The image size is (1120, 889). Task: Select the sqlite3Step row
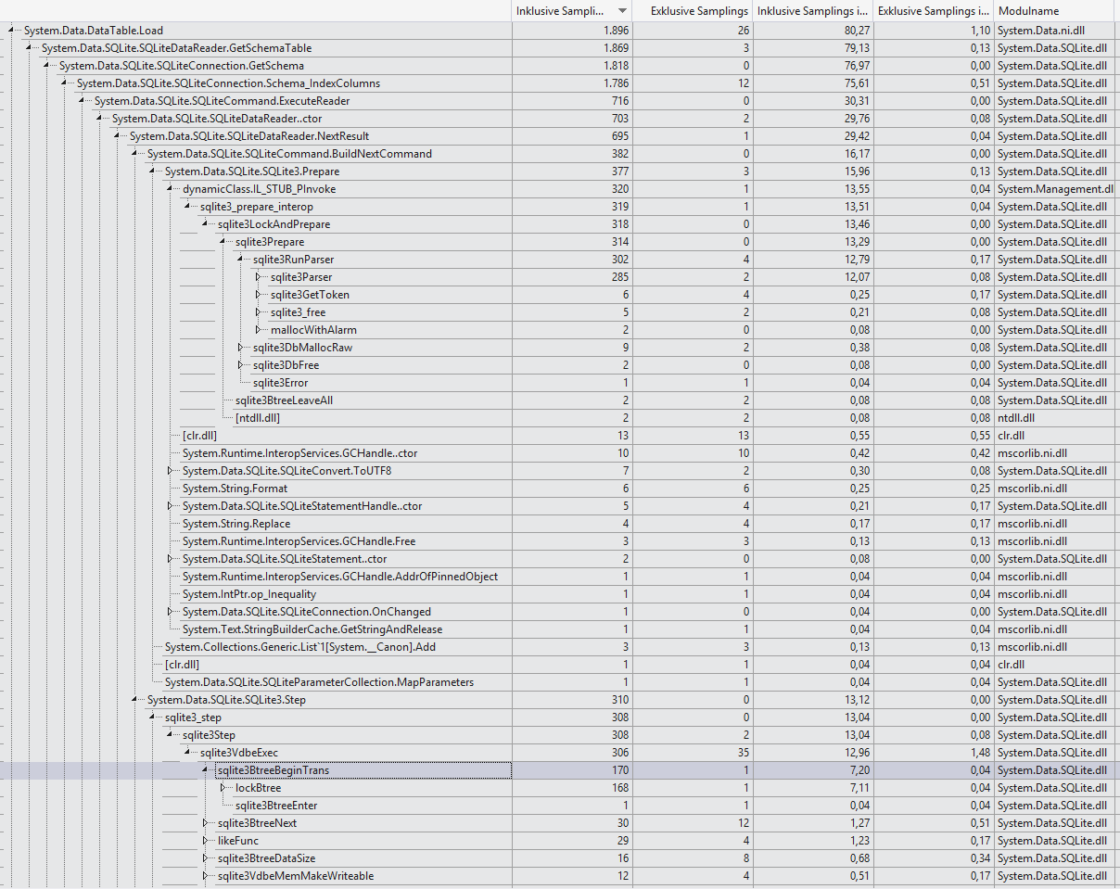(209, 735)
